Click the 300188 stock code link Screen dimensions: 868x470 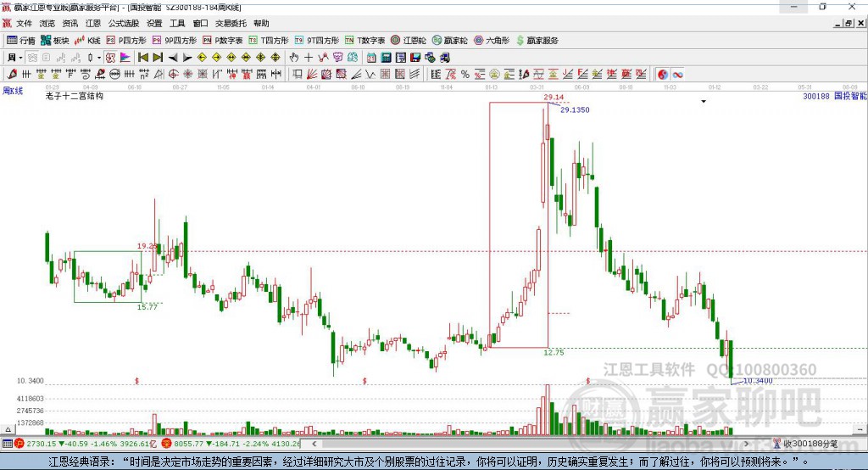click(816, 96)
